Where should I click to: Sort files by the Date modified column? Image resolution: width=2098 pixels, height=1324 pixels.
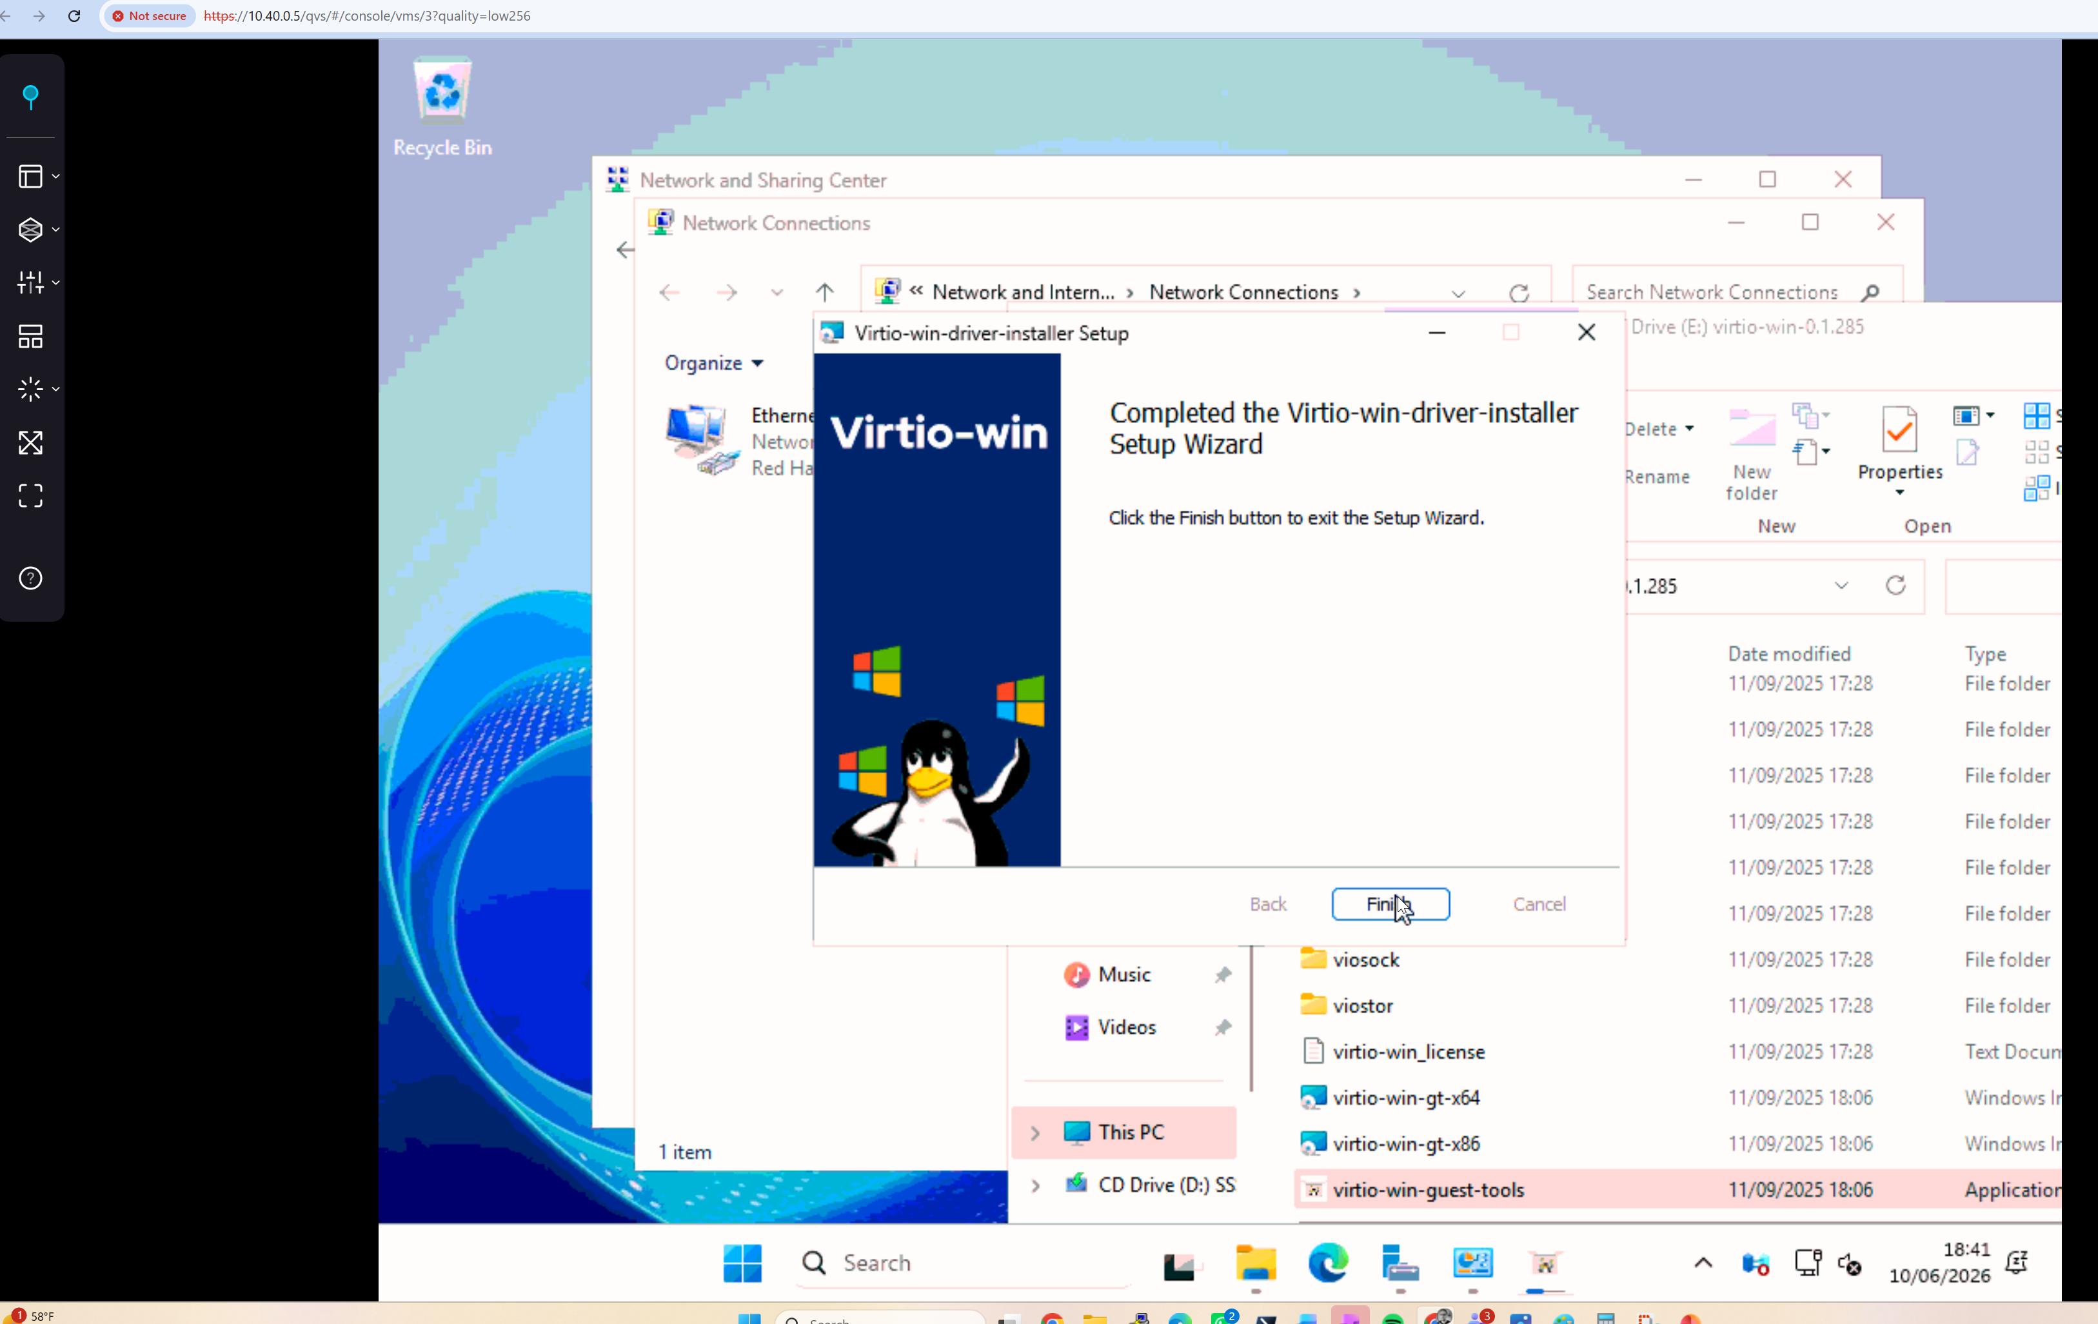coord(1788,654)
